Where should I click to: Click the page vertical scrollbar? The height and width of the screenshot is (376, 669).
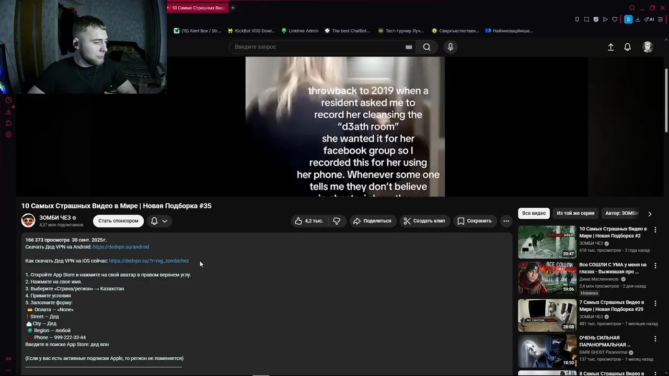[x=666, y=99]
